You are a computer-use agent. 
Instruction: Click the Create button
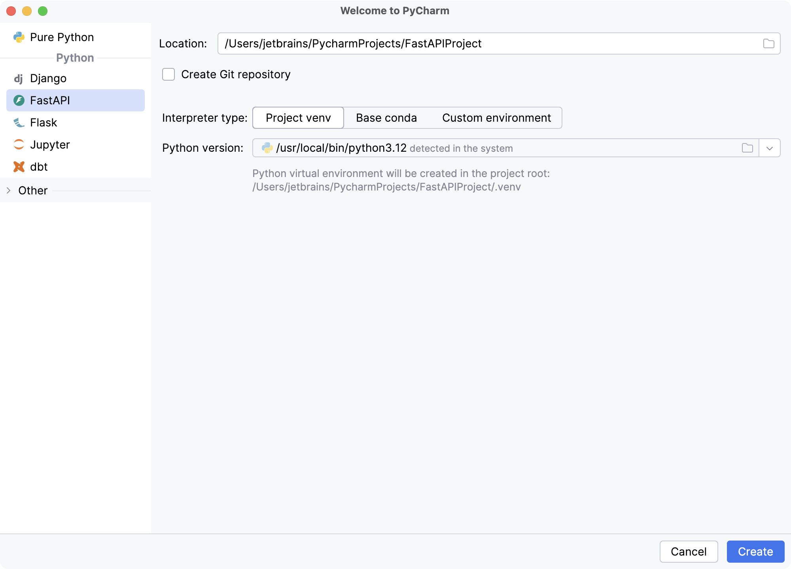pyautogui.click(x=755, y=552)
